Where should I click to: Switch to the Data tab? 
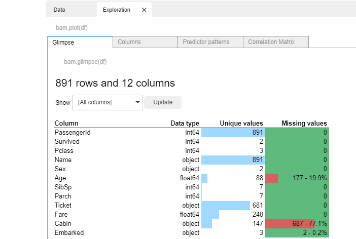[59, 10]
